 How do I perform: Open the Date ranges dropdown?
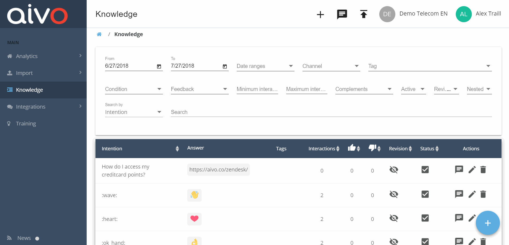pyautogui.click(x=265, y=66)
